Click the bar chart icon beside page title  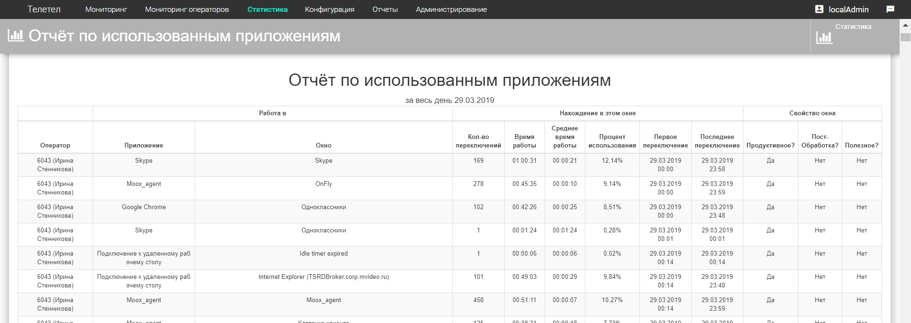coord(16,35)
